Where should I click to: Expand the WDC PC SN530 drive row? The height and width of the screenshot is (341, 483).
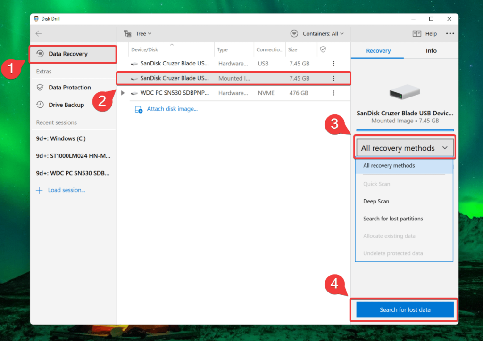123,93
